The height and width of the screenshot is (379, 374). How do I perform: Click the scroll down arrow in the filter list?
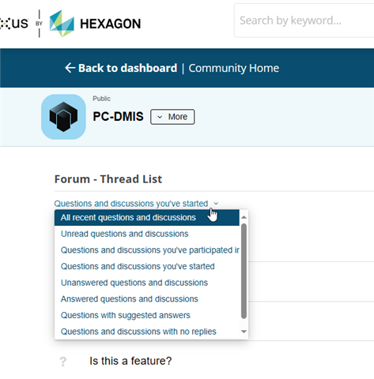(x=244, y=332)
